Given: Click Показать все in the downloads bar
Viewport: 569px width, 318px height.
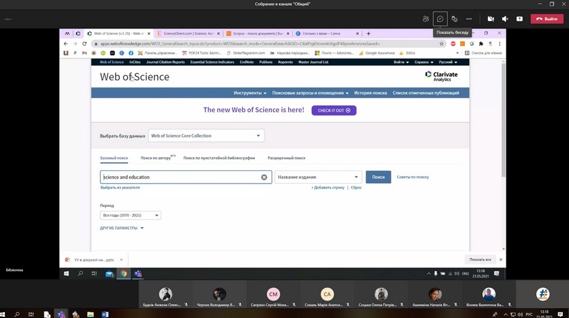Looking at the screenshot, I should pyautogui.click(x=480, y=260).
